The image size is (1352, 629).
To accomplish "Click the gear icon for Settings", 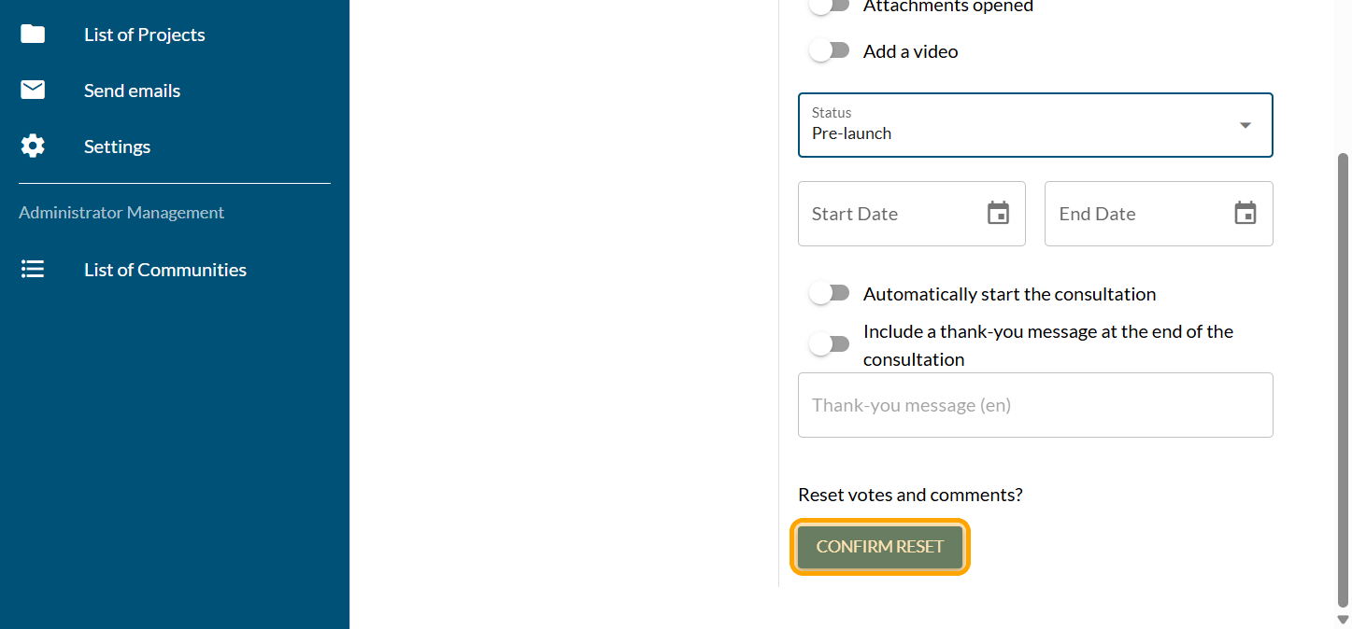I will click(33, 147).
